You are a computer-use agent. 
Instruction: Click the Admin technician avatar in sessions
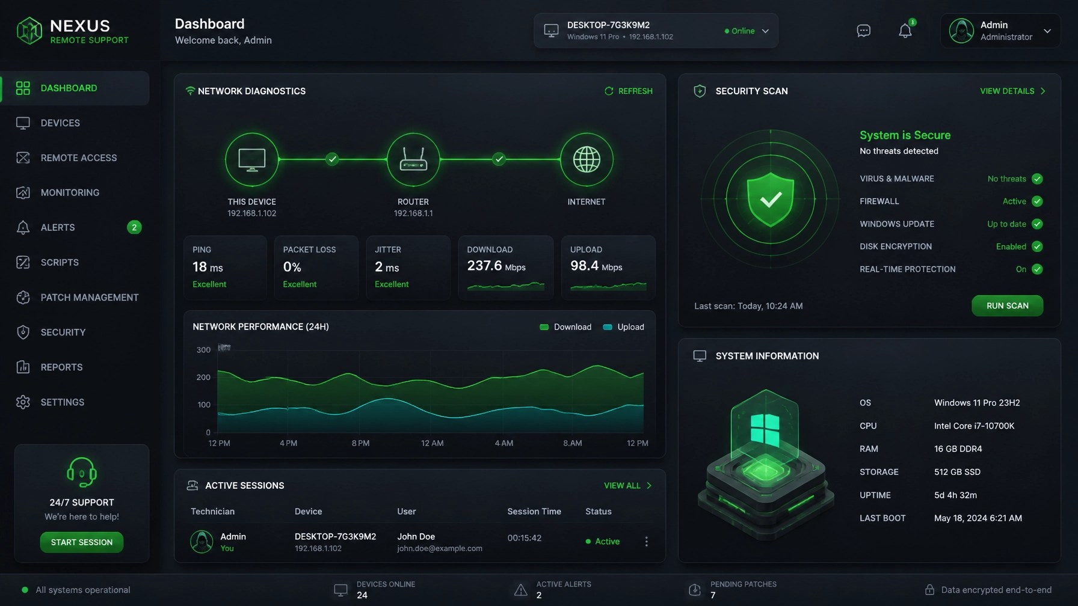pyautogui.click(x=202, y=541)
